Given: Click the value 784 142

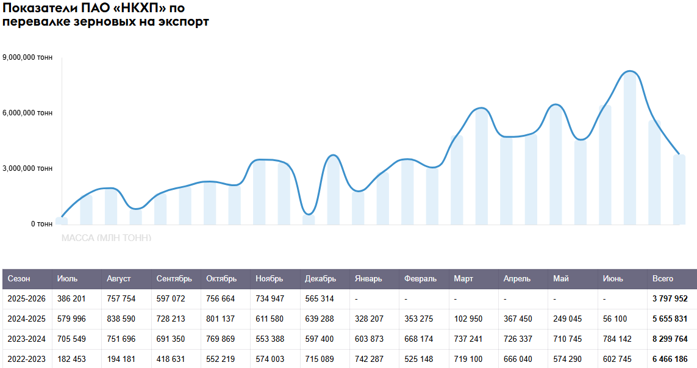Looking at the screenshot, I should pyautogui.click(x=617, y=339).
